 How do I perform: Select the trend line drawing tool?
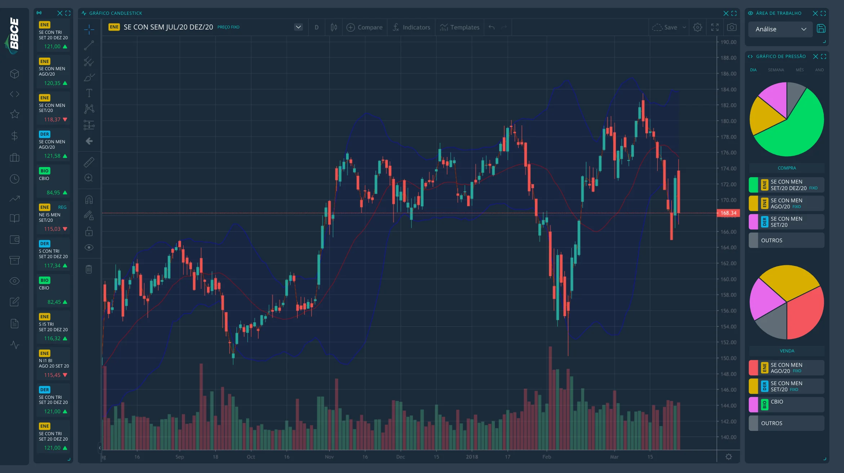pos(89,45)
